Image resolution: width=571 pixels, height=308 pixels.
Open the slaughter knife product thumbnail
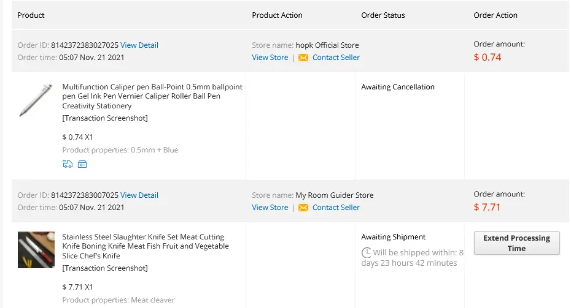point(36,250)
